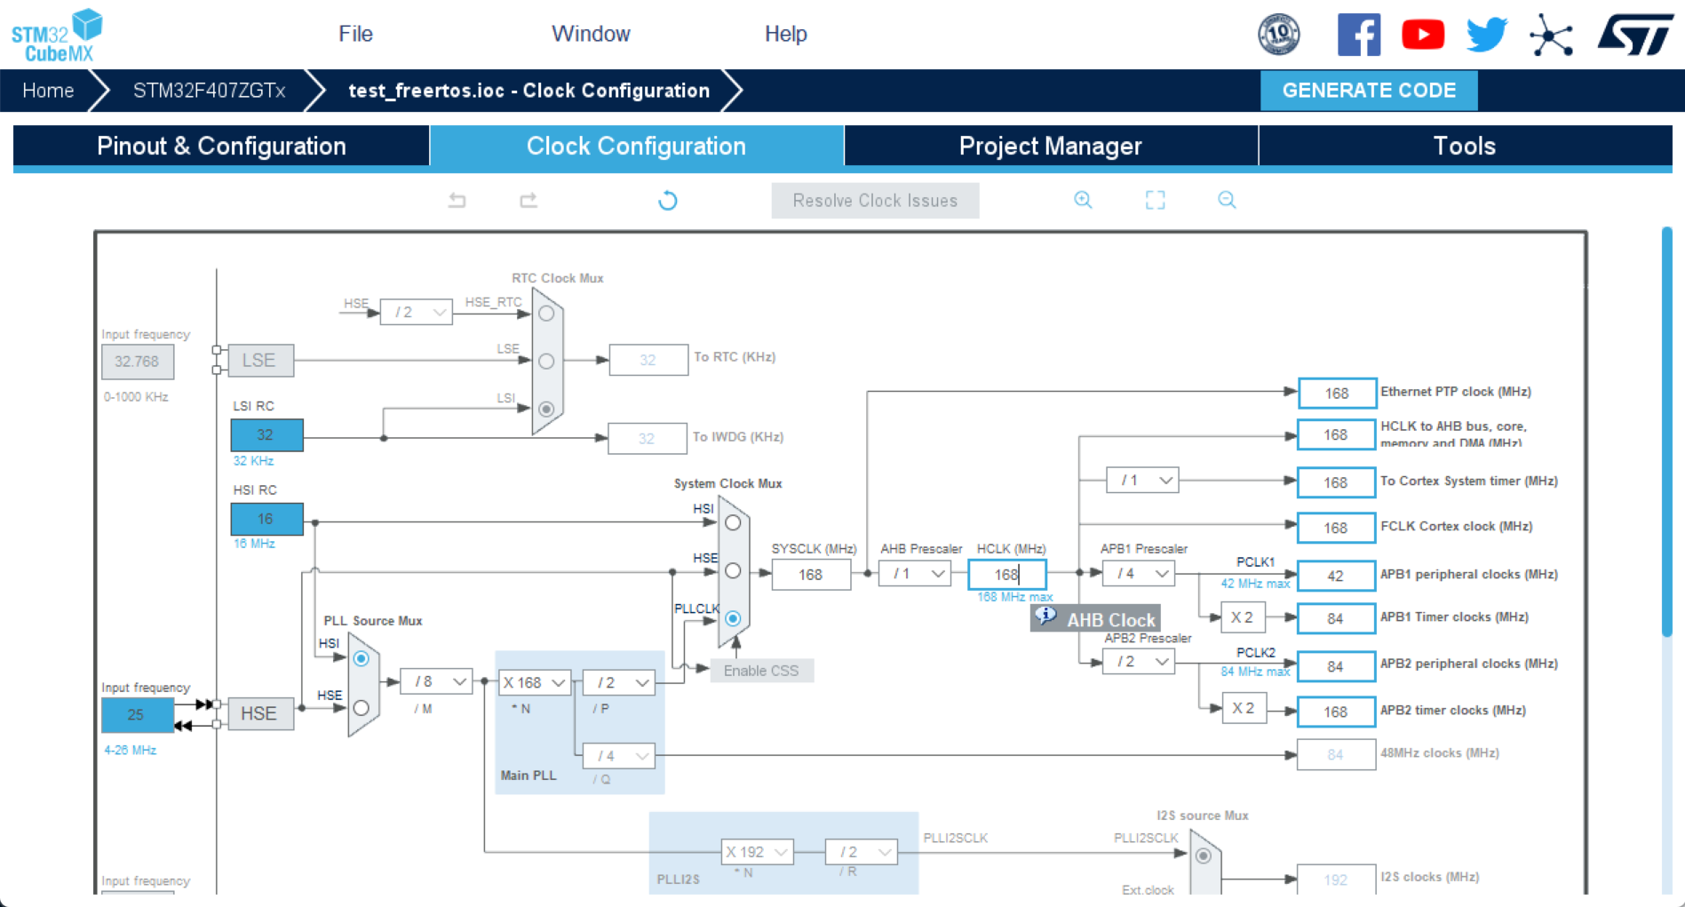1685x907 pixels.
Task: Open the Facebook icon link
Action: [1359, 35]
